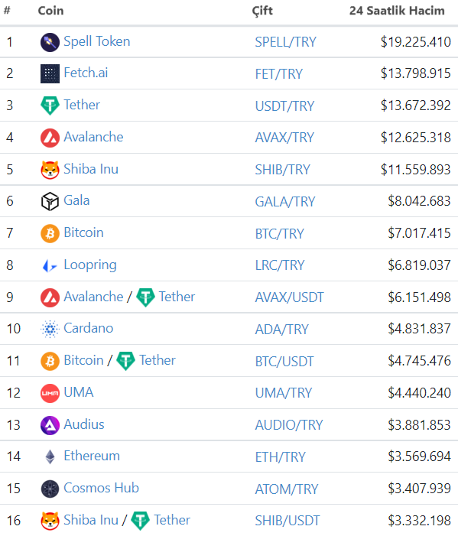The width and height of the screenshot is (458, 536).
Task: Click the Ethereum diamond icon
Action: coord(50,457)
